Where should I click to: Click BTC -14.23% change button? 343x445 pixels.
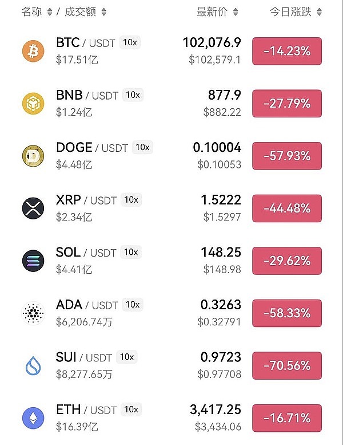click(287, 51)
